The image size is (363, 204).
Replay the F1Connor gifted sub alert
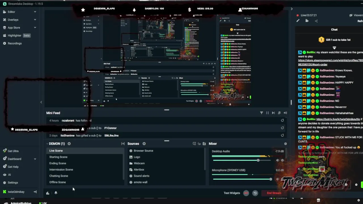282,128
